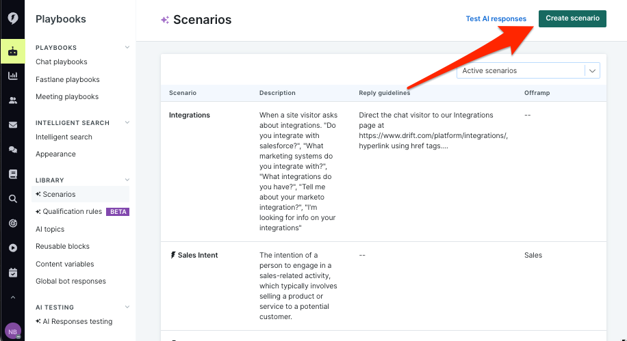
Task: Click the play video icon in sidebar
Action: click(12, 248)
